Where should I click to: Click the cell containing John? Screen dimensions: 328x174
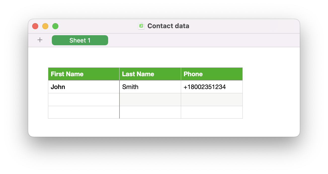click(x=84, y=86)
